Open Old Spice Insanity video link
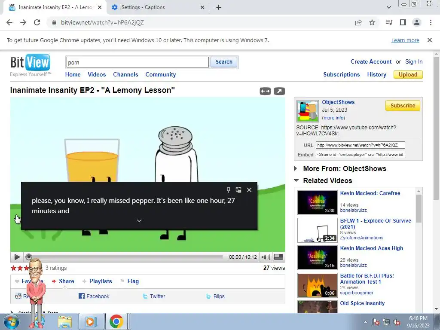Screen dimensions: 440x330 point(362,303)
